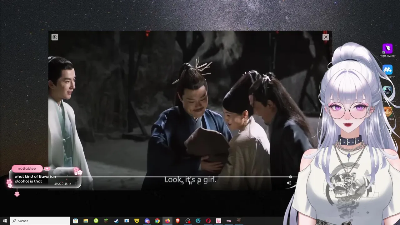Screen dimensions: 400x225
Task: Open Discord from the taskbar
Action: [x=147, y=221]
